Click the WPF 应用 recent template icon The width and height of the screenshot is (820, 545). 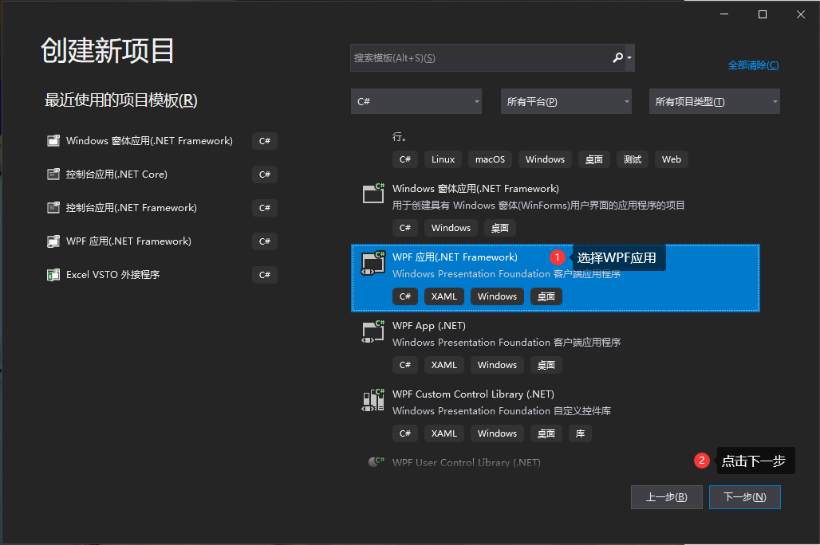53,241
